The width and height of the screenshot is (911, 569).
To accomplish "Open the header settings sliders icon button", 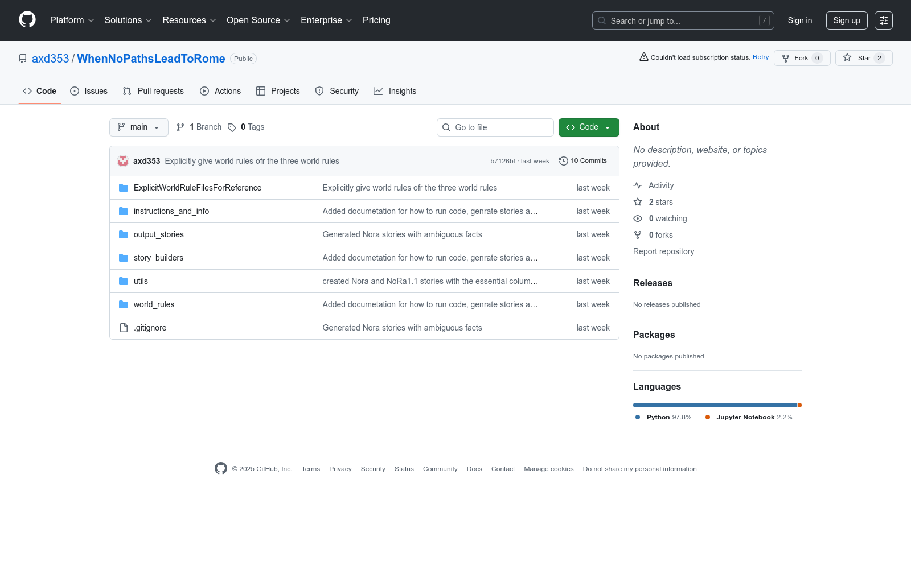I will pyautogui.click(x=884, y=20).
